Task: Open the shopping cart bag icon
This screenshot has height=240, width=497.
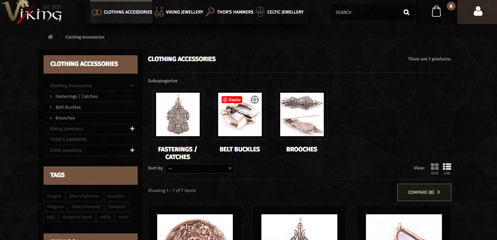Action: tap(436, 11)
